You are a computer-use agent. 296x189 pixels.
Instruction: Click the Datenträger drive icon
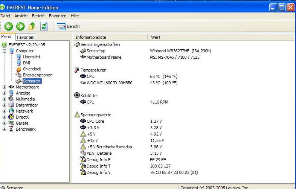pyautogui.click(x=11, y=105)
